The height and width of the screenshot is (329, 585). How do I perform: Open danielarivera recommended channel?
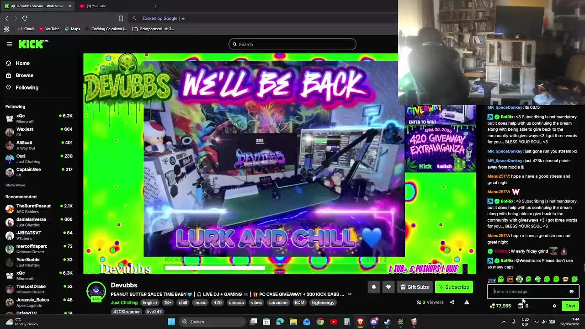(x=39, y=222)
